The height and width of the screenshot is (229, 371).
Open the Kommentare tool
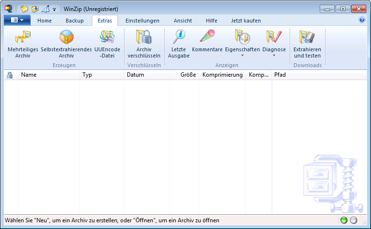point(207,40)
